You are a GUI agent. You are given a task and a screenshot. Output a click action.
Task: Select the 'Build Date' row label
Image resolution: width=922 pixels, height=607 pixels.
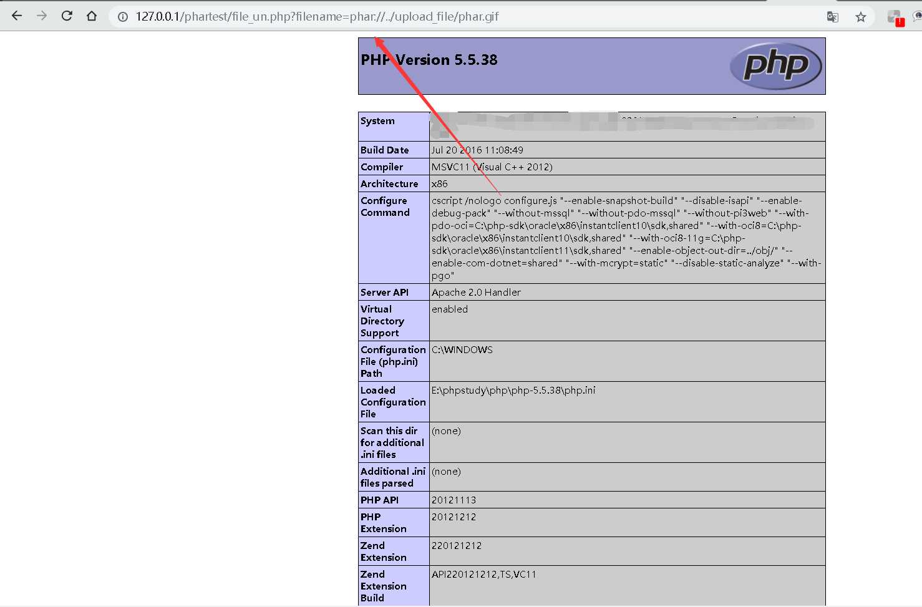click(x=384, y=150)
